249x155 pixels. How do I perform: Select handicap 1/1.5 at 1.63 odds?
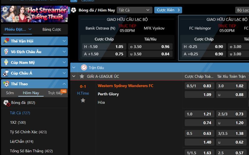[x=200, y=153]
